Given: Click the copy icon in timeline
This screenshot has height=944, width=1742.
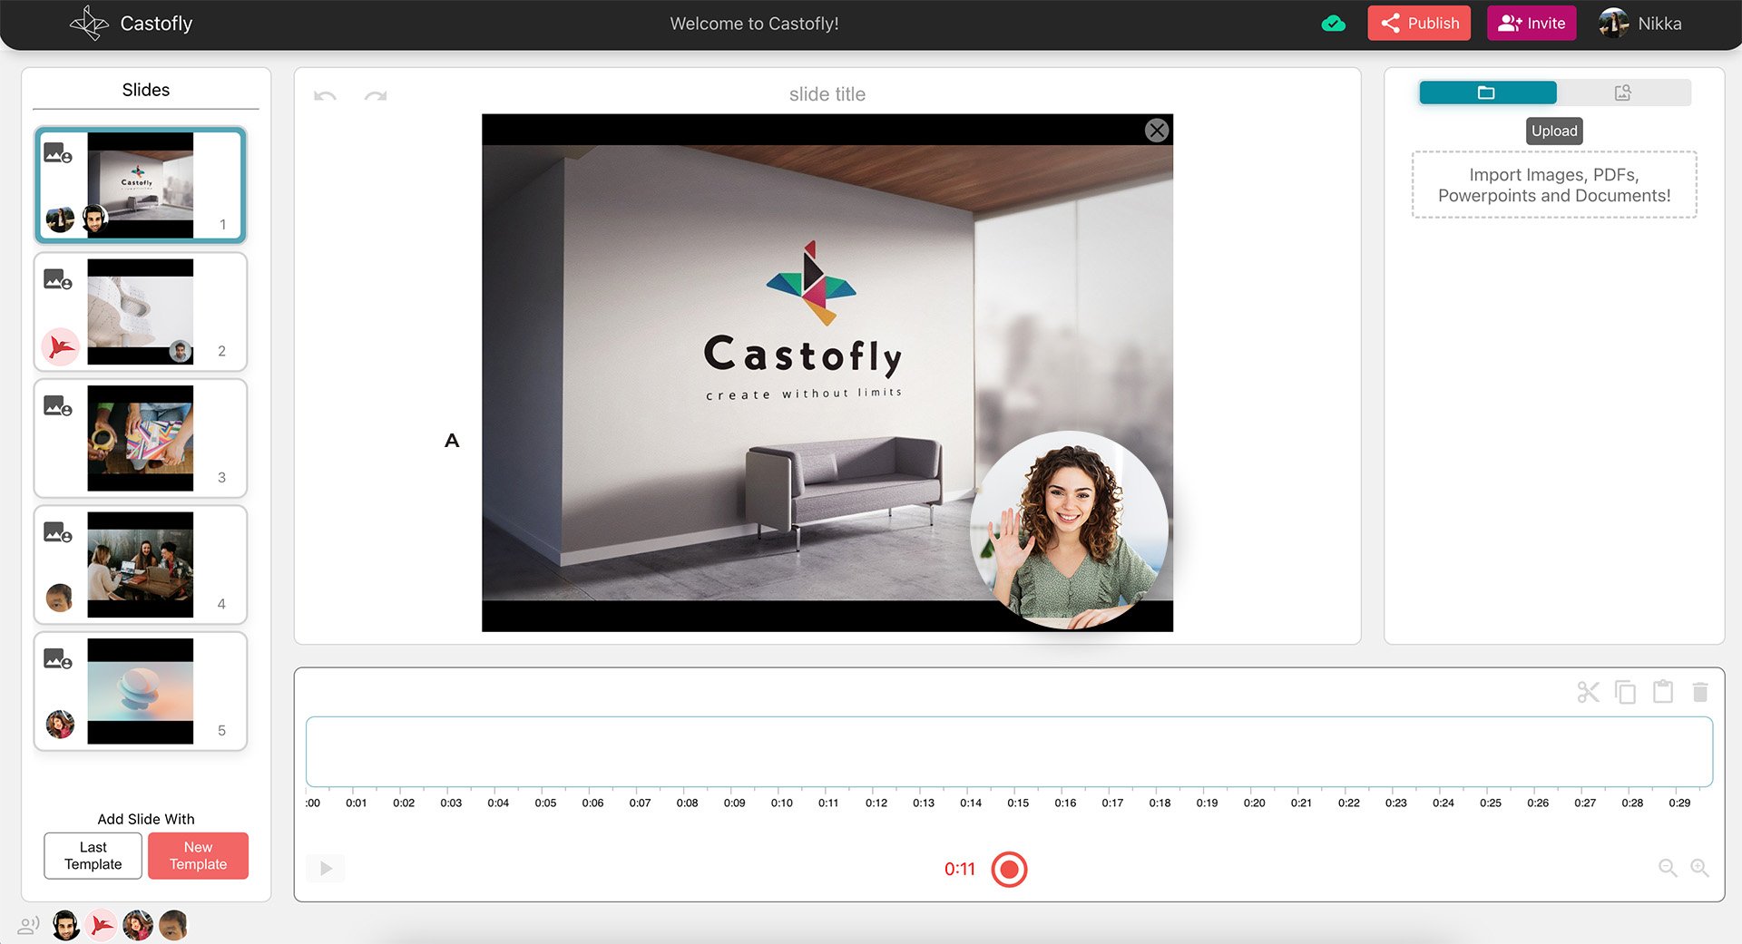Looking at the screenshot, I should (x=1625, y=692).
